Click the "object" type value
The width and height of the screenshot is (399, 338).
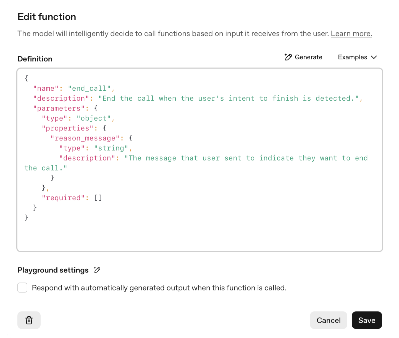tap(94, 118)
